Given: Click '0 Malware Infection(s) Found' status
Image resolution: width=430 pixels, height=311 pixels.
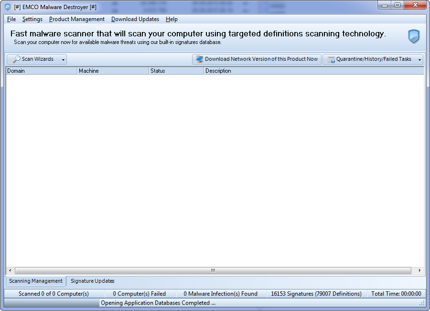Looking at the screenshot, I should tap(220, 294).
